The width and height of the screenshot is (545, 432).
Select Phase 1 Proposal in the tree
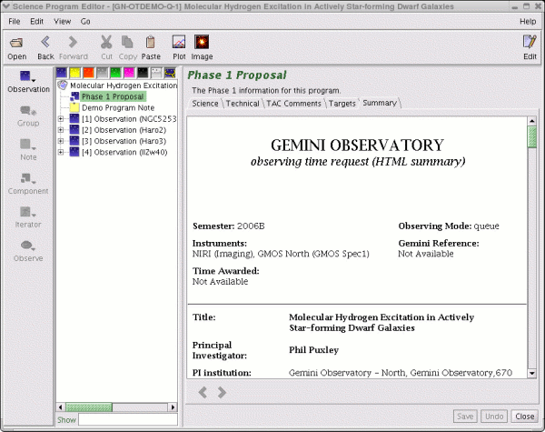[113, 96]
